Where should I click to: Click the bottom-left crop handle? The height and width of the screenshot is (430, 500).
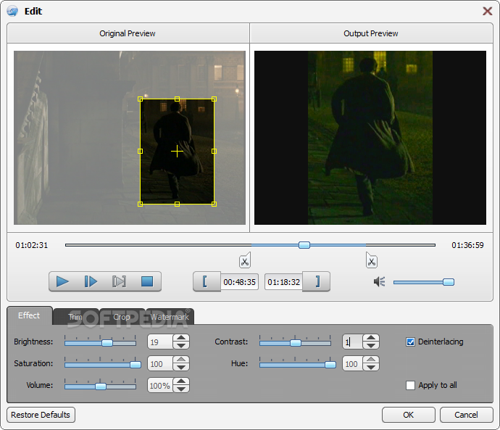coord(141,204)
